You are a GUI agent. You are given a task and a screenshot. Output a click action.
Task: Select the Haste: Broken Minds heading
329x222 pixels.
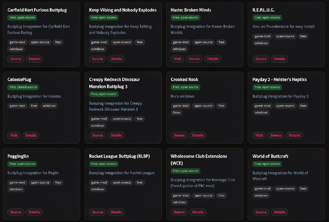(191, 10)
